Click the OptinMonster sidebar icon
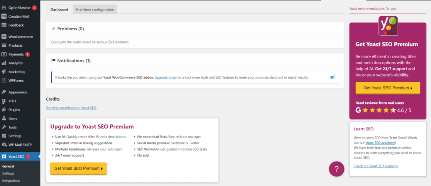Screen dimensions: 431x186 4,8
